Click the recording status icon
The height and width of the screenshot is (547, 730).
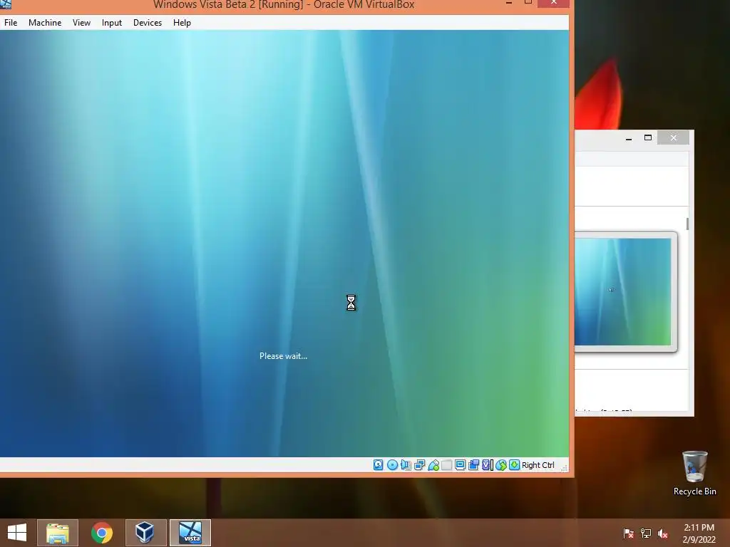point(473,464)
